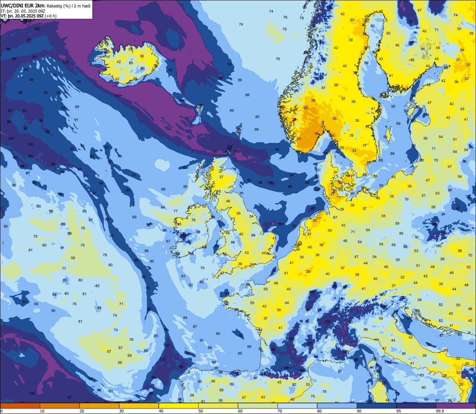Click the yellow-green 60–70 legend swatch
Image resolution: width=476 pixels, height=414 pixels.
(258, 405)
